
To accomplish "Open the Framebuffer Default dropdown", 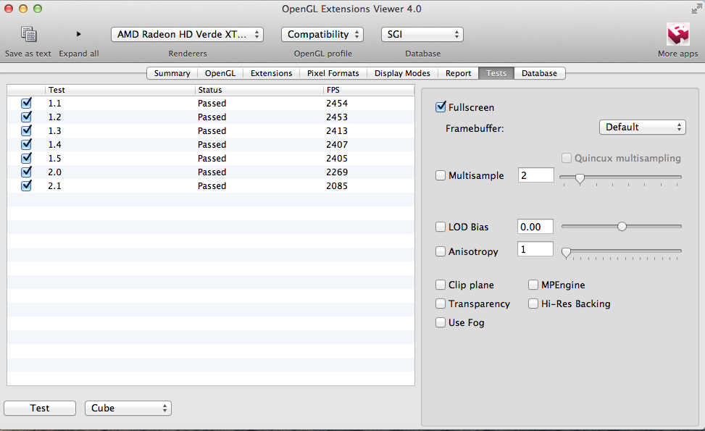I will (x=643, y=127).
